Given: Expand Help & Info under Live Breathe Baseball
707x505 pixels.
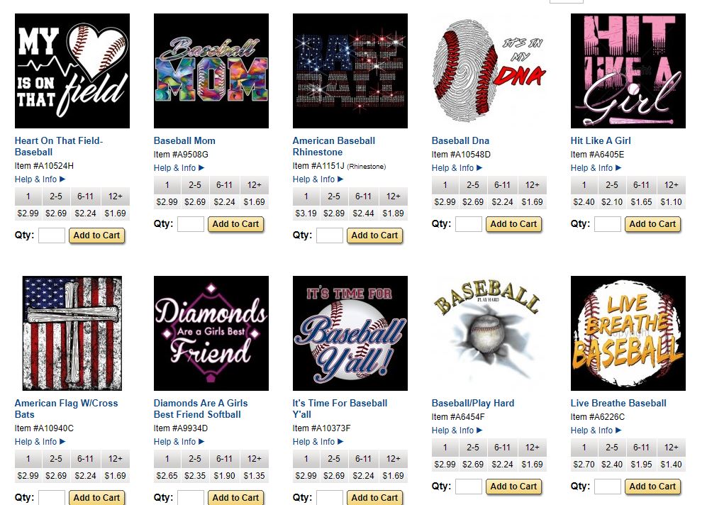Looking at the screenshot, I should 596,430.
